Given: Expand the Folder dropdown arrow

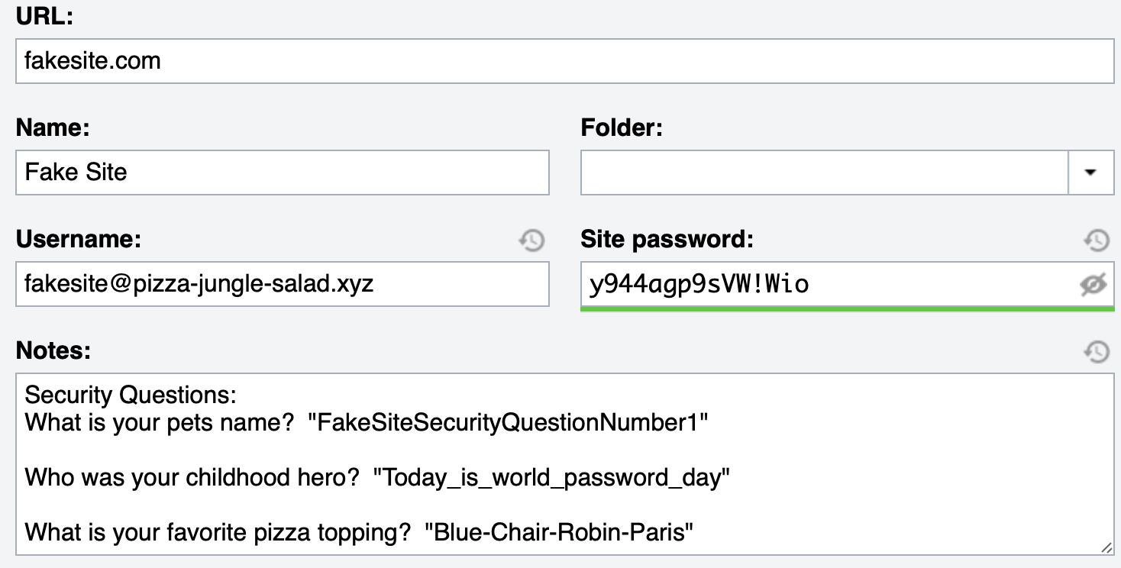Looking at the screenshot, I should (x=1090, y=173).
